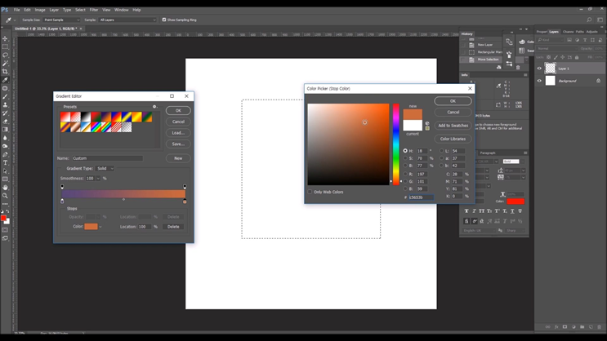Select the Zoom tool

click(x=5, y=196)
